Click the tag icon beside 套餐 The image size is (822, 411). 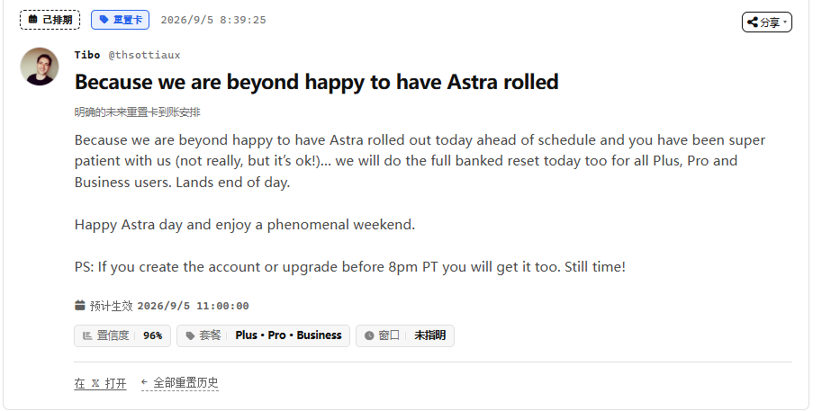click(x=190, y=335)
